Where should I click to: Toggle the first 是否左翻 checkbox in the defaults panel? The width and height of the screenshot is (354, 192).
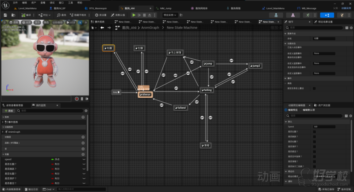tap(314, 131)
